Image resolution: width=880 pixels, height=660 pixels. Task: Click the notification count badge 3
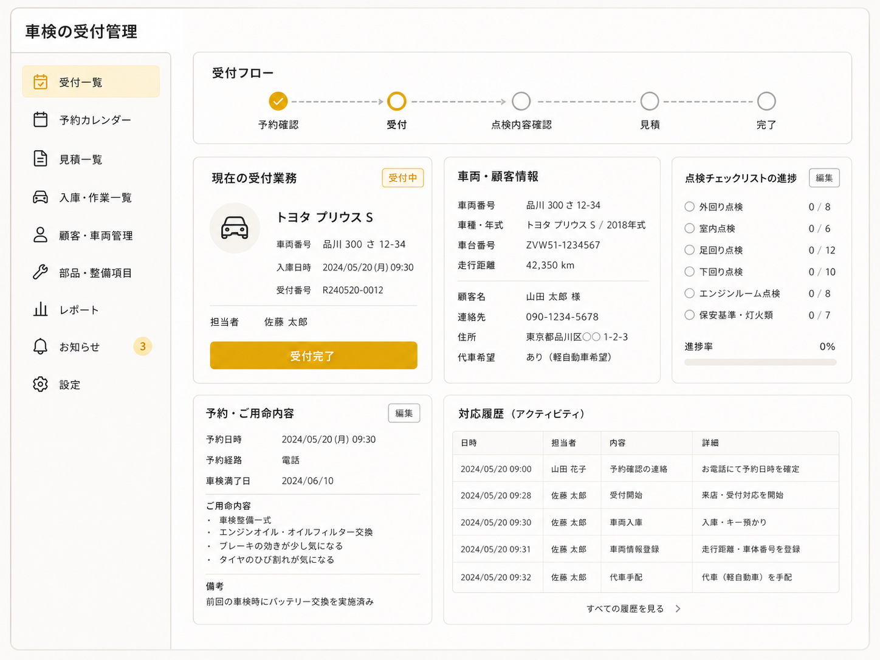click(x=143, y=346)
